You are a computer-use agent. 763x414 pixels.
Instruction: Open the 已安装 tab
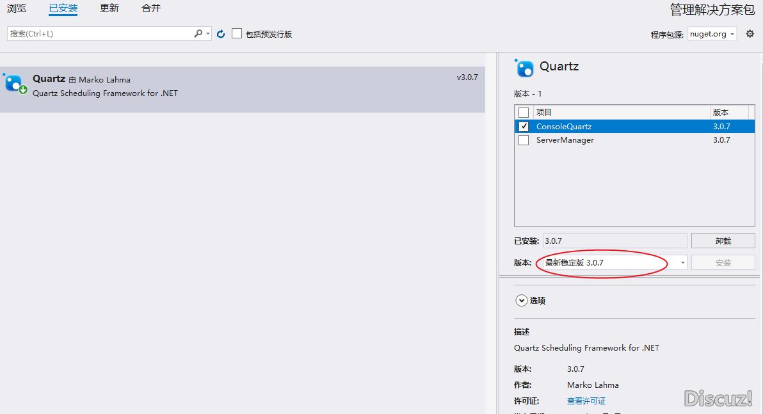coord(63,8)
